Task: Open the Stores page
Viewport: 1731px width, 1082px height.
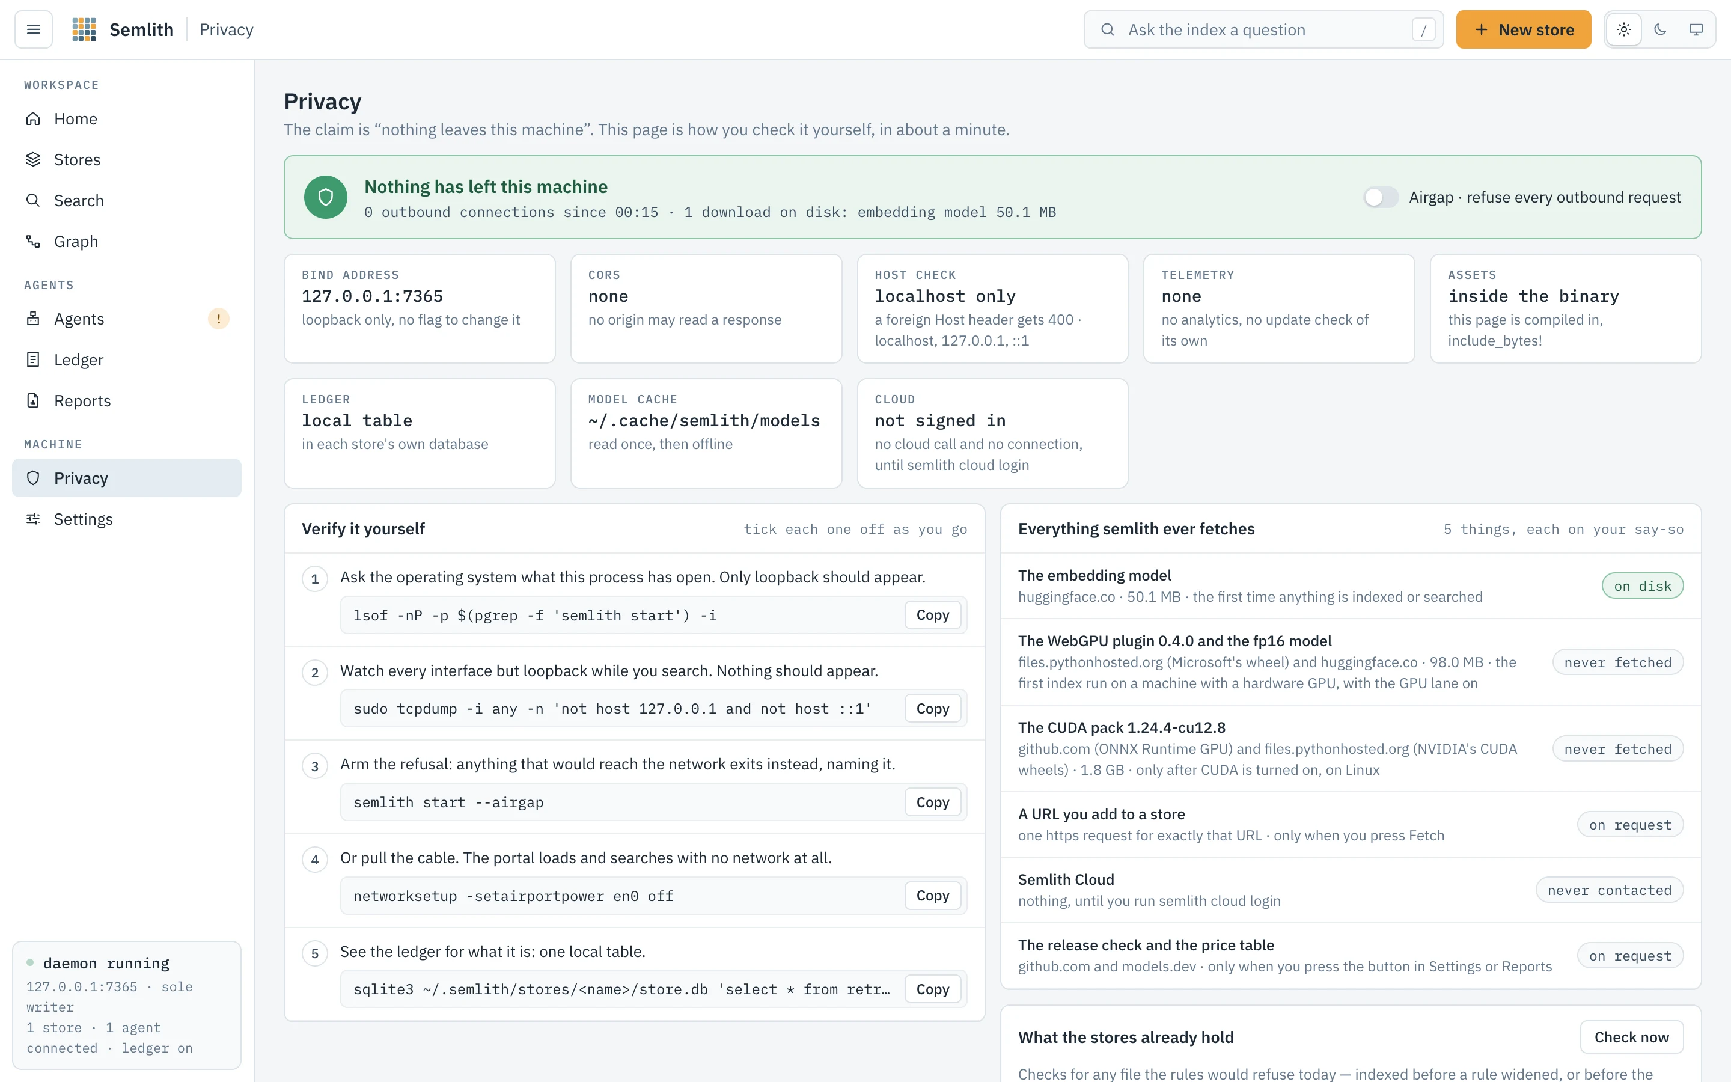Action: (x=127, y=159)
